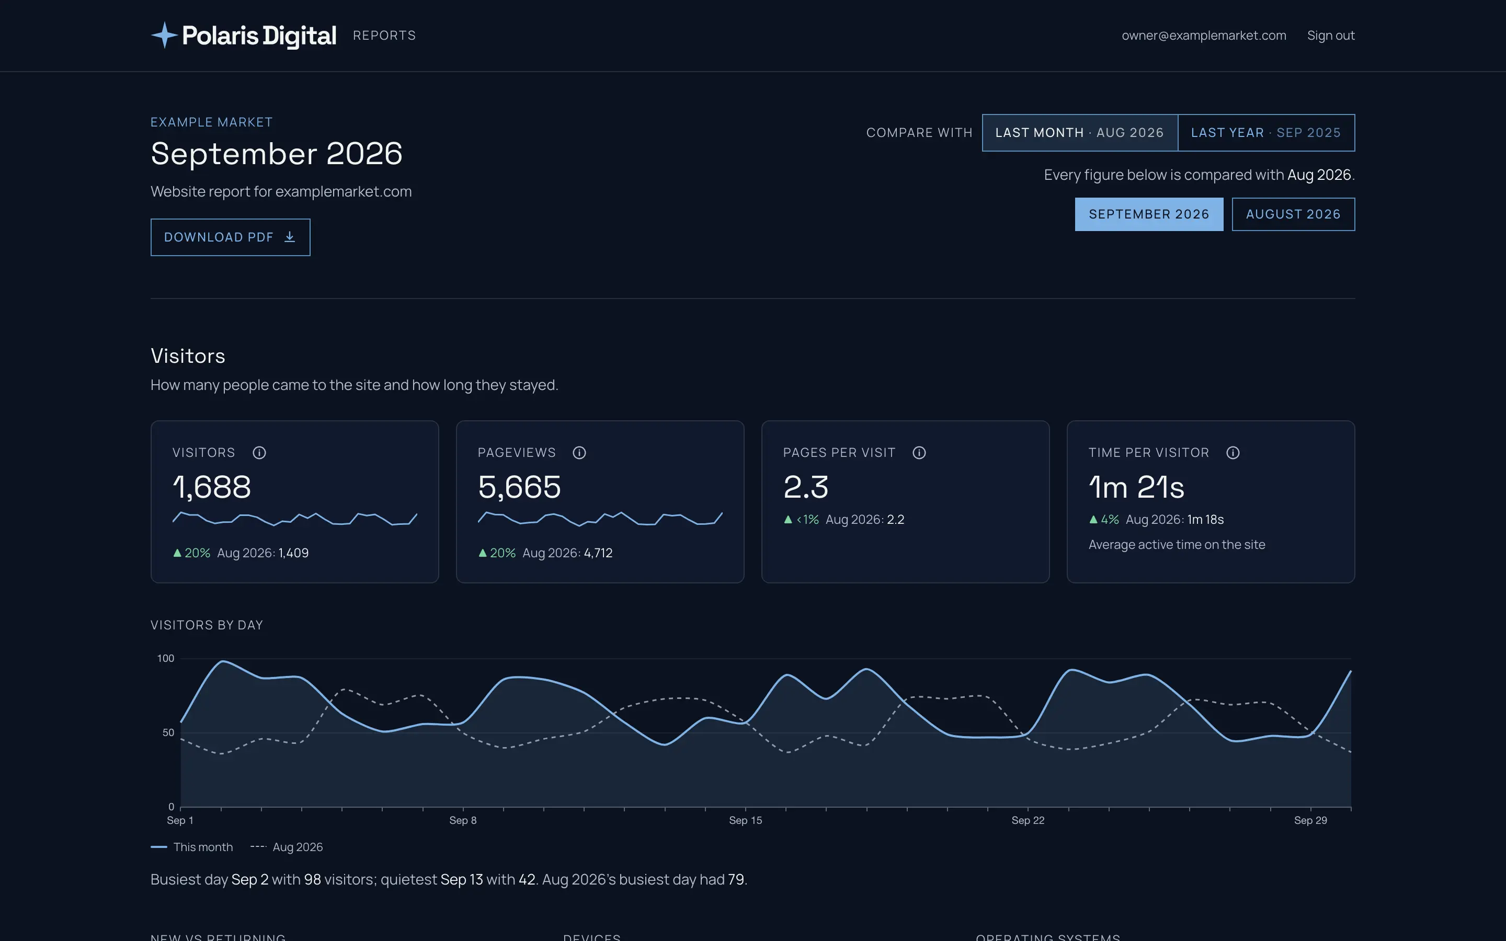Open info icon next to Visitors
Image resolution: width=1506 pixels, height=941 pixels.
point(259,452)
